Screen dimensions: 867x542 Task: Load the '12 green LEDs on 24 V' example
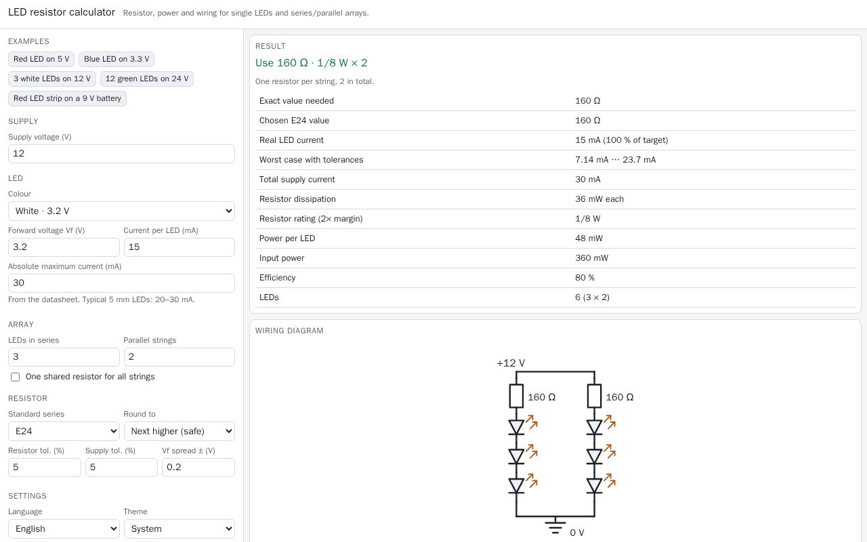coord(147,79)
